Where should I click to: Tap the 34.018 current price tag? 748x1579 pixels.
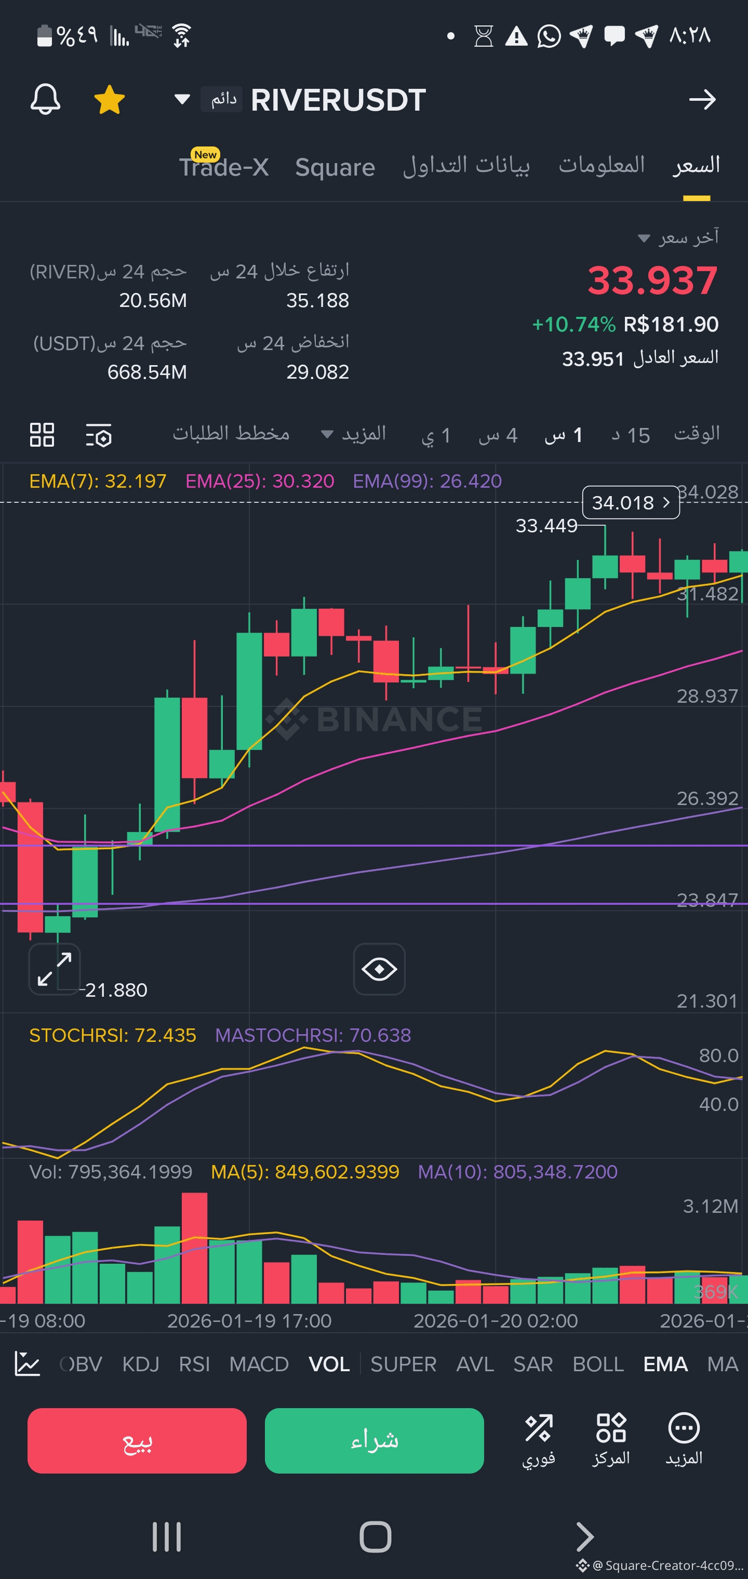coord(631,503)
